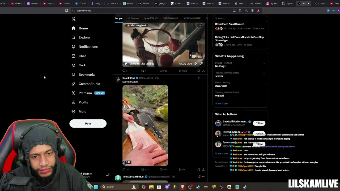This screenshot has width=340, height=191.
Task: Open Grok in sidebar
Action: click(x=79, y=65)
